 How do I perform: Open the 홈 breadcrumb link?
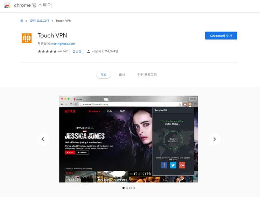pyautogui.click(x=22, y=21)
